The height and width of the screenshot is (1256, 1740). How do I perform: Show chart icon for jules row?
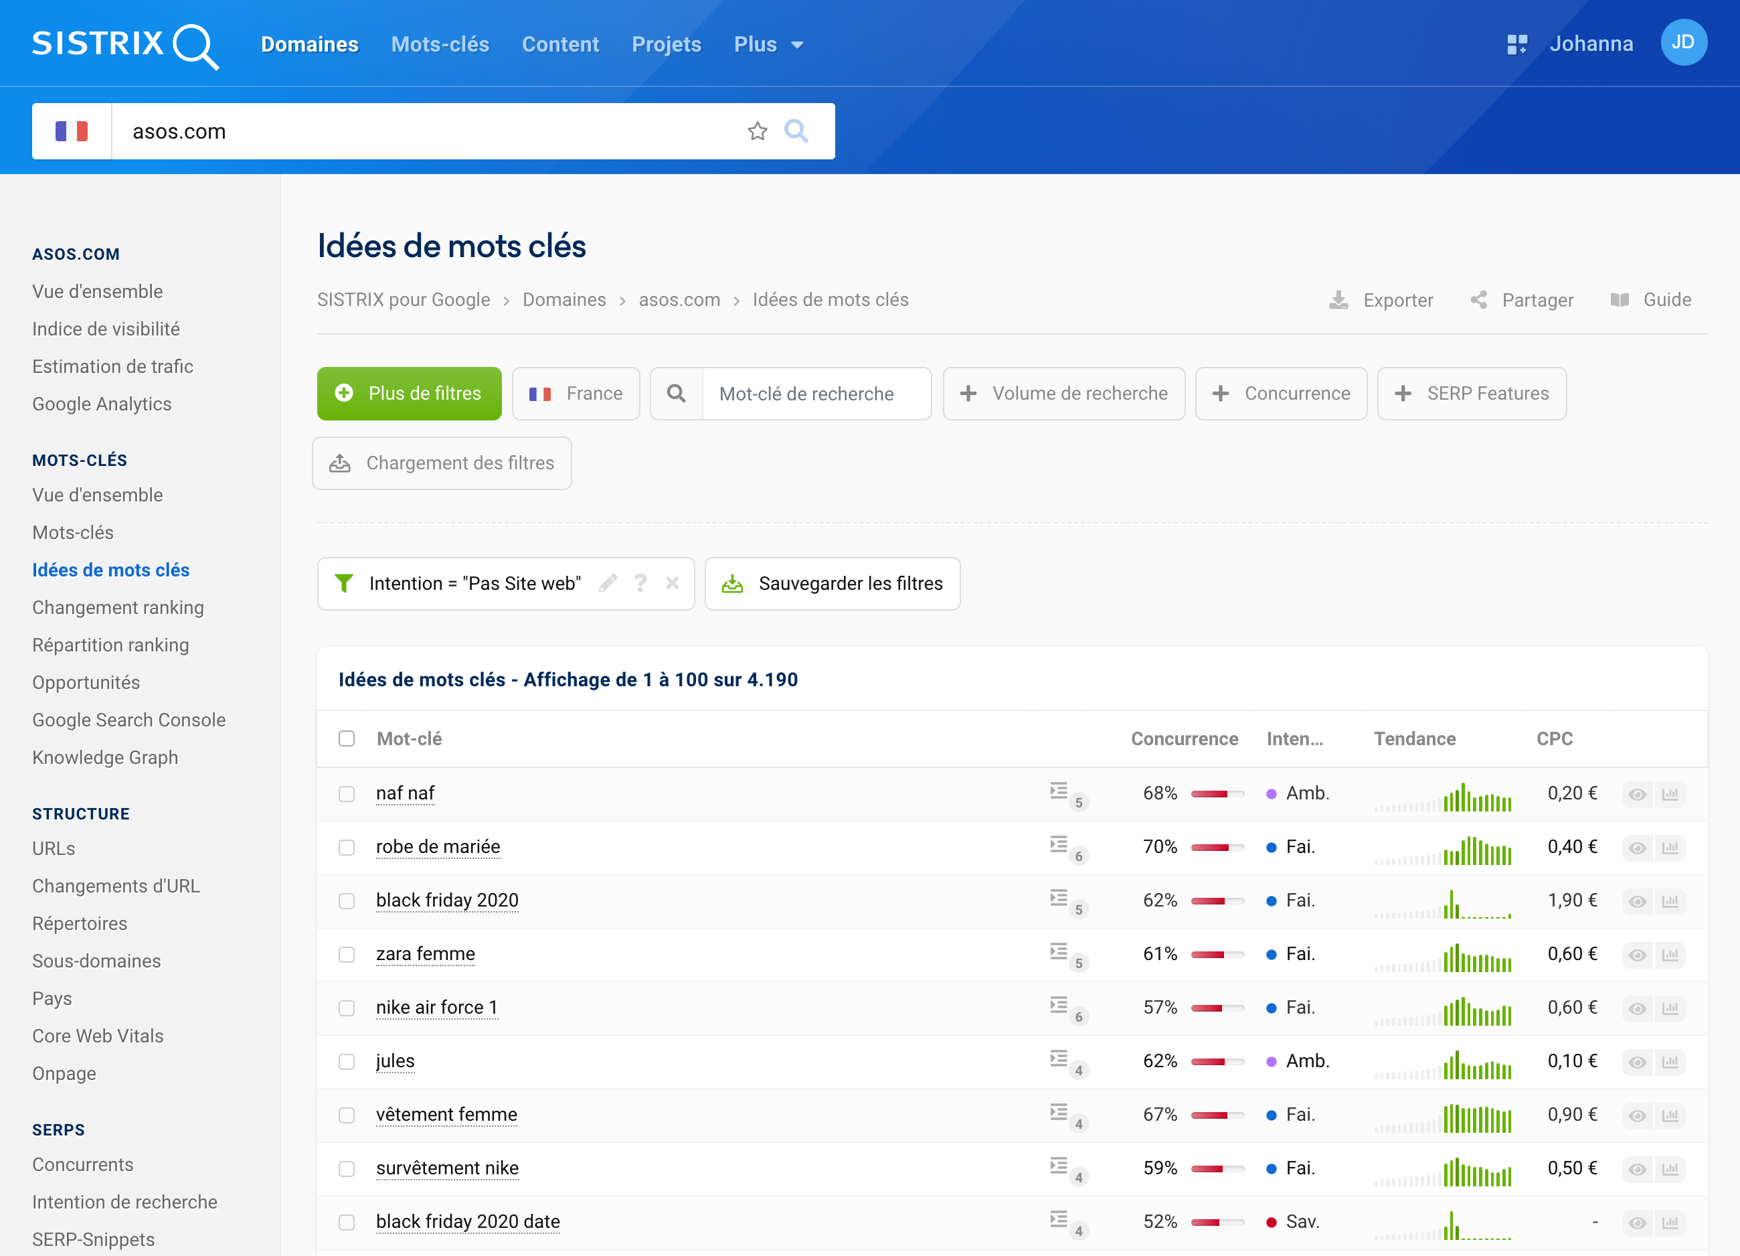(x=1670, y=1062)
